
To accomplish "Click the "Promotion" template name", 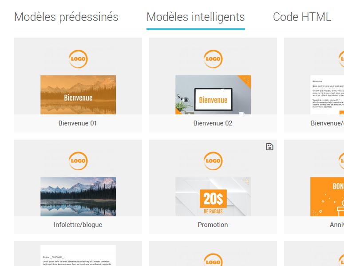I will tap(213, 225).
